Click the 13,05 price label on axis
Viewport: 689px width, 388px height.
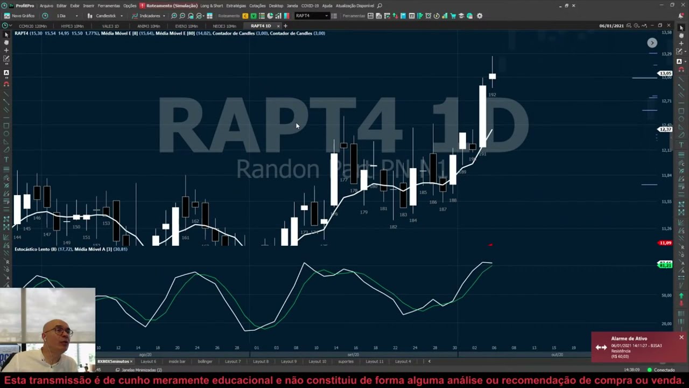click(665, 73)
